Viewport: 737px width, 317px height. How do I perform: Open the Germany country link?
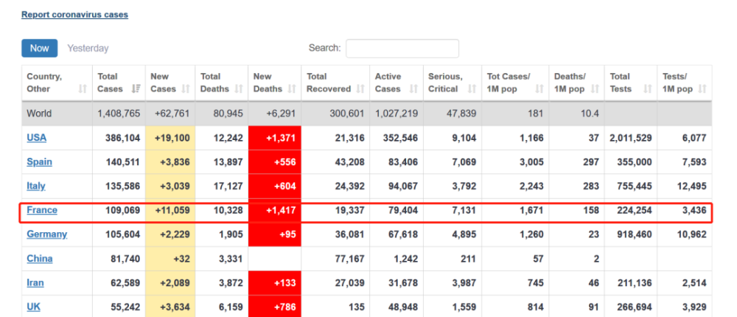(x=46, y=234)
